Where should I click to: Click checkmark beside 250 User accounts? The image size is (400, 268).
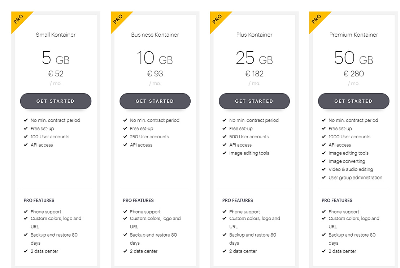click(125, 137)
